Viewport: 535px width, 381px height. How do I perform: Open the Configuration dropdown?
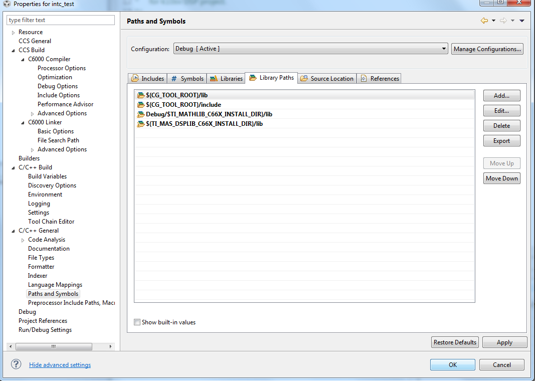[310, 49]
